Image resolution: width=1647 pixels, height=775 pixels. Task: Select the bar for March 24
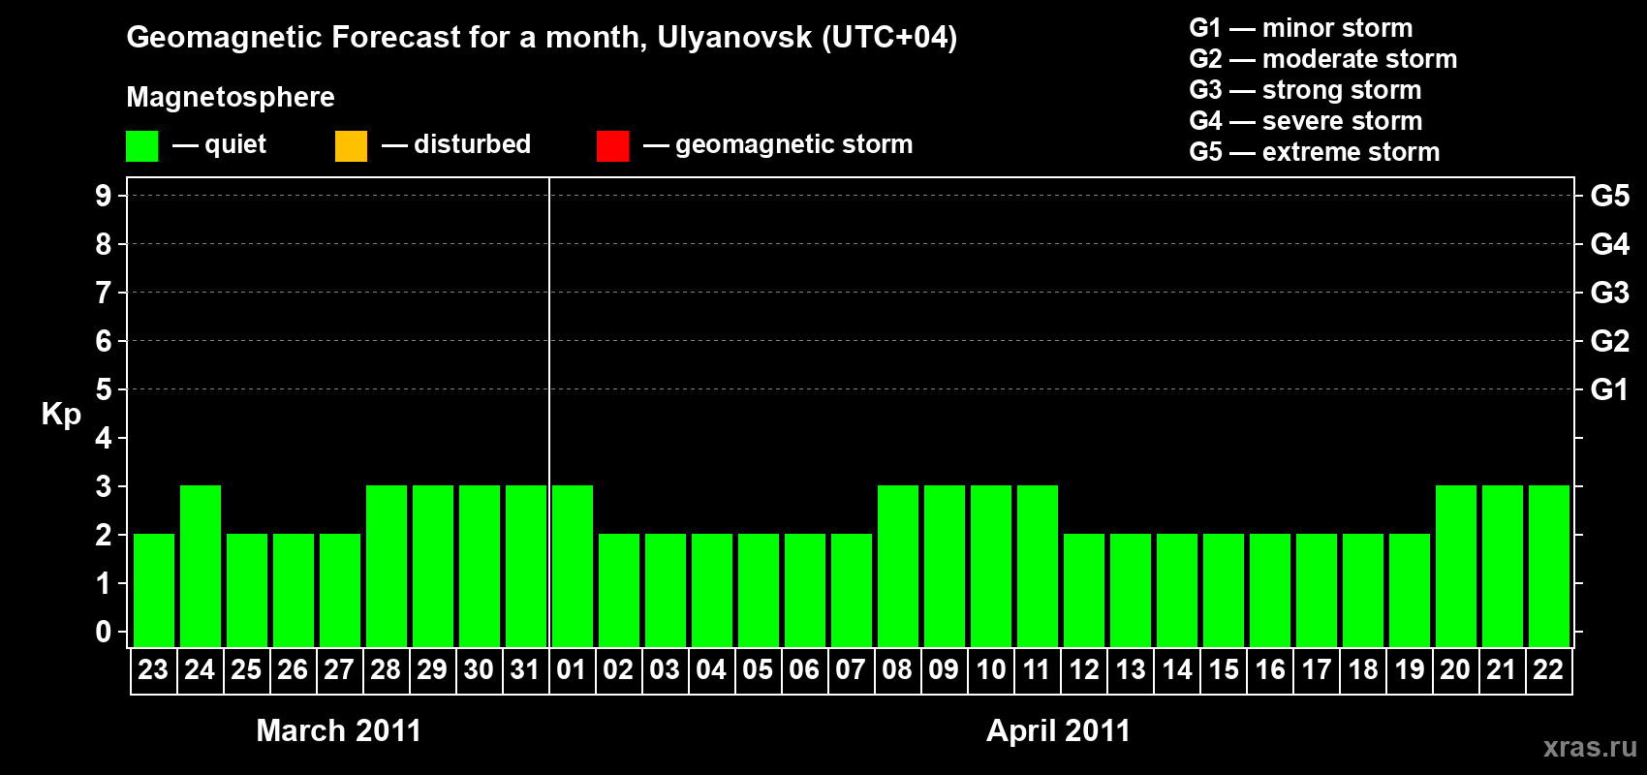201,566
